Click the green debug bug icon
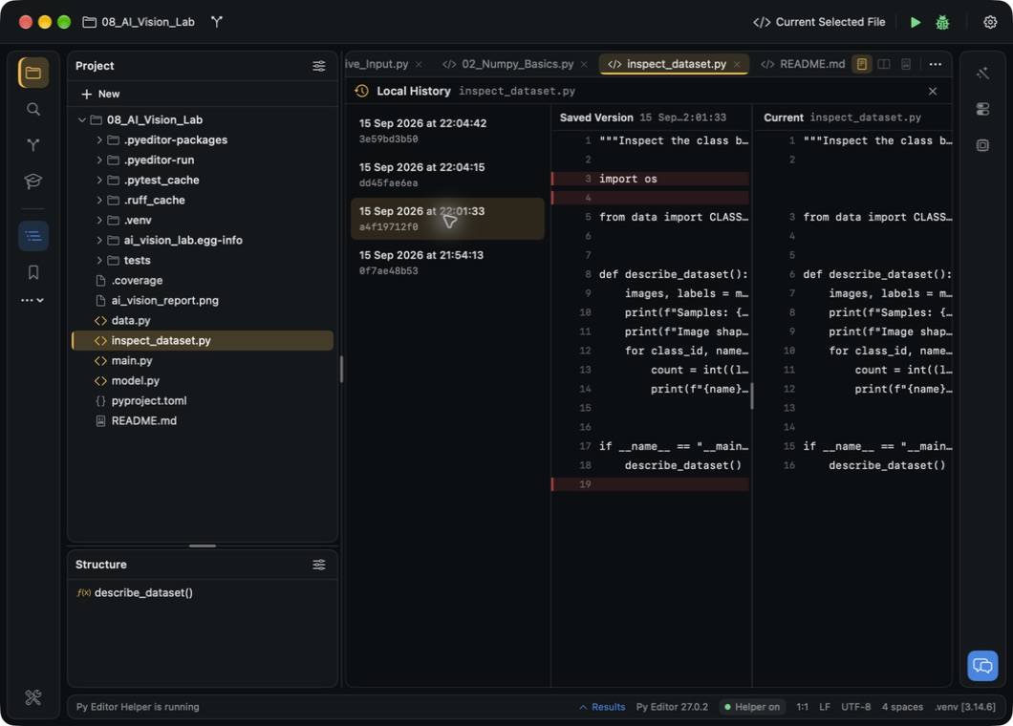This screenshot has width=1013, height=726. click(x=942, y=22)
